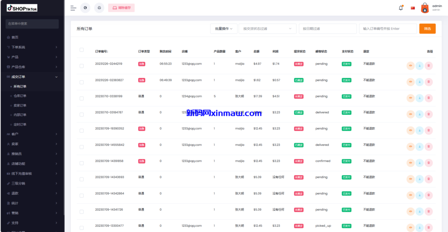Viewport: 448px width, 232px height.
Task: Select checkbox for order 20230709-14343693
Action: (81, 179)
